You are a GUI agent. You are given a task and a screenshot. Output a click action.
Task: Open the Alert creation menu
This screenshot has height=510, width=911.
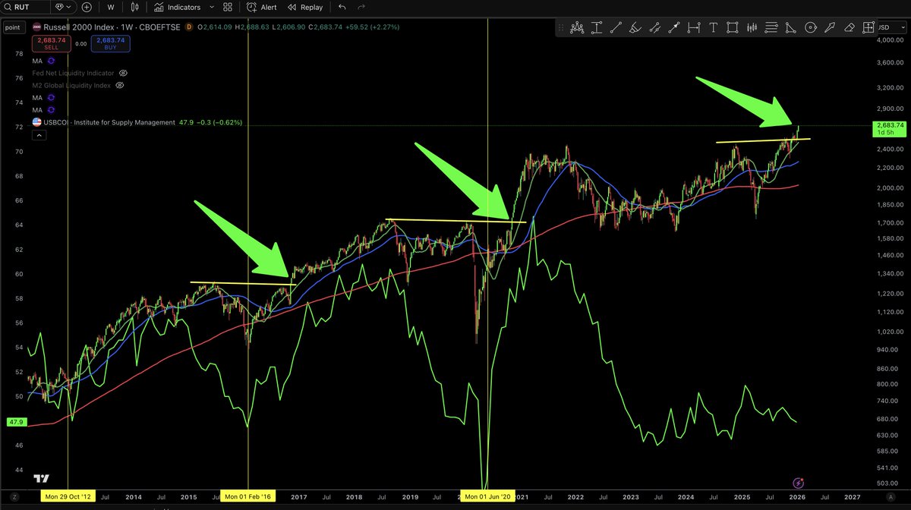click(x=263, y=8)
